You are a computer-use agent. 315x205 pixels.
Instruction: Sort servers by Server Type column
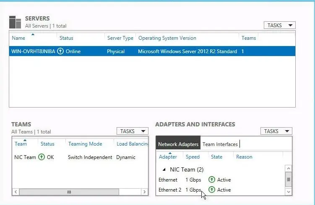point(120,38)
